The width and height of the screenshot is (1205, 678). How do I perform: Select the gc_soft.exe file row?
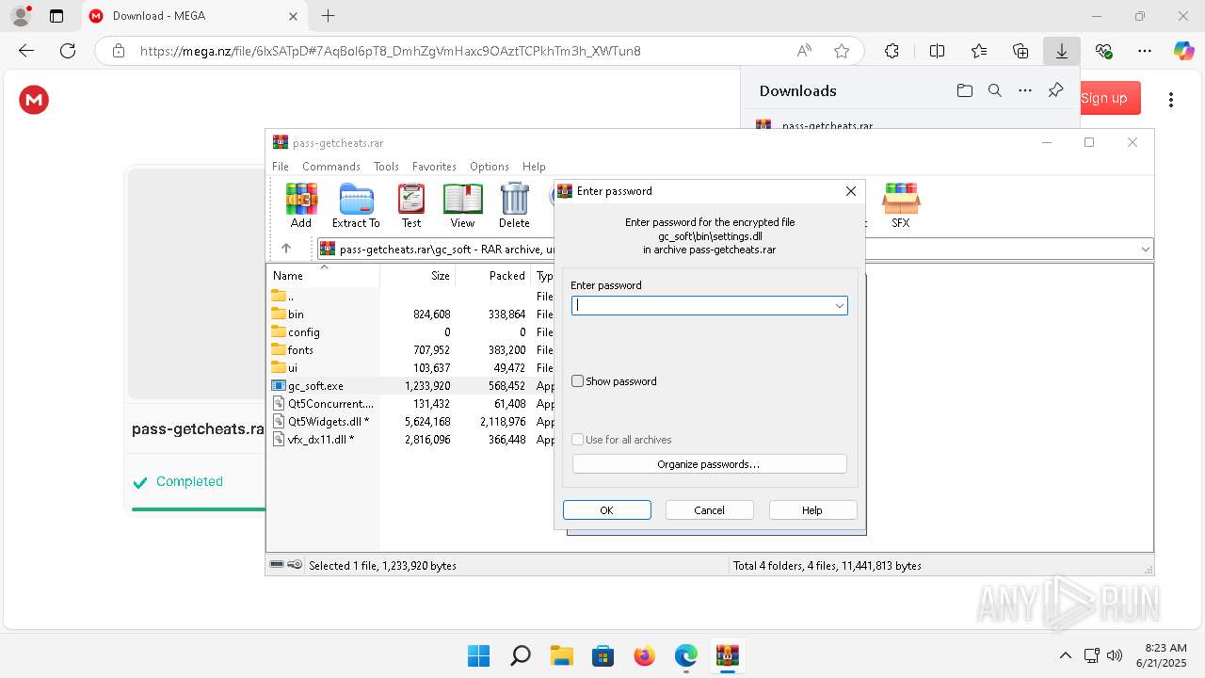410,386
